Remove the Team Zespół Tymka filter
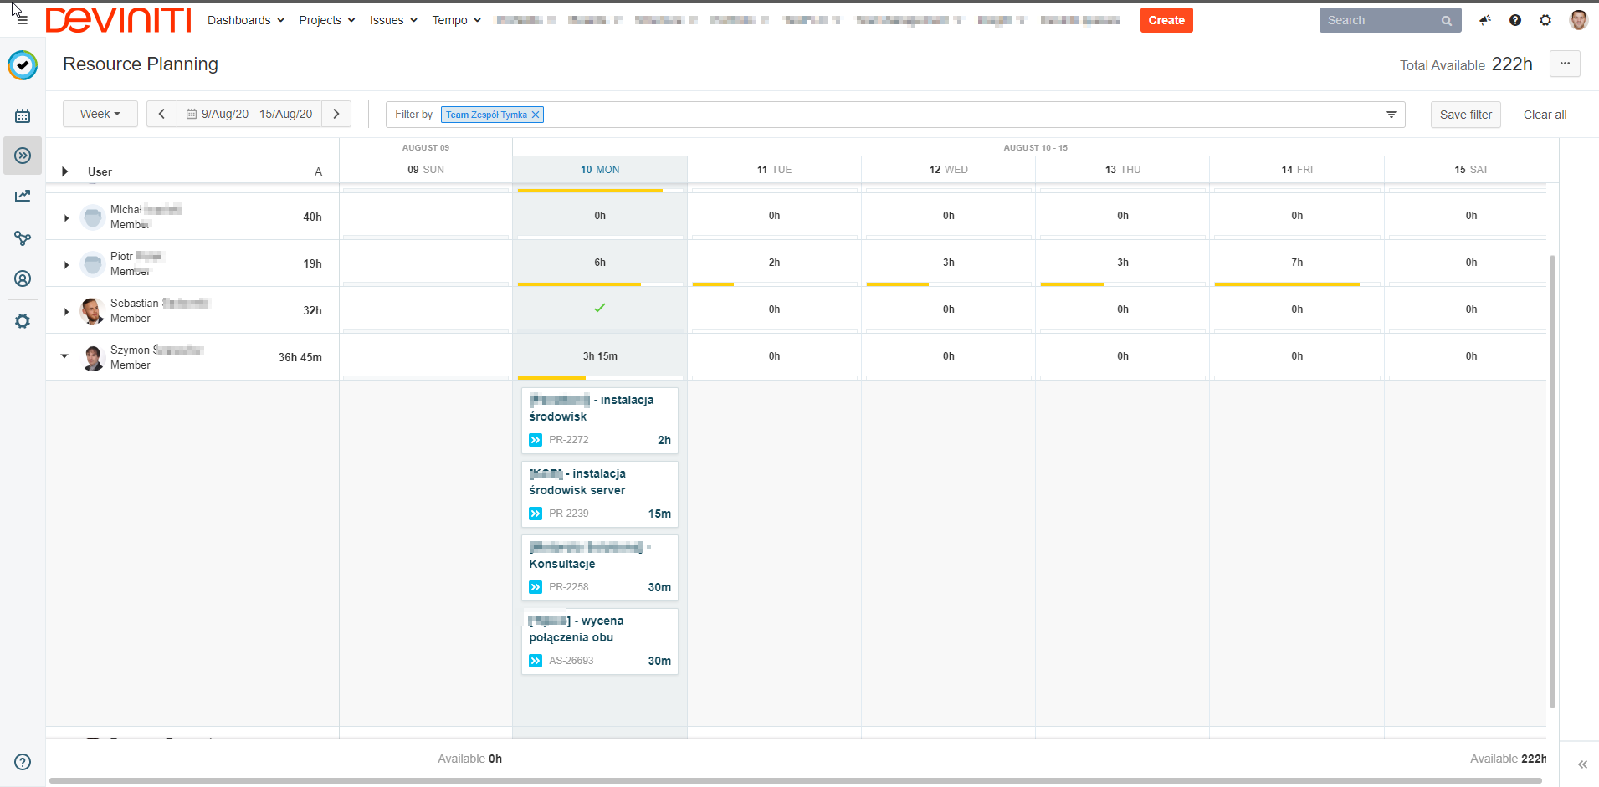1599x787 pixels. click(536, 115)
